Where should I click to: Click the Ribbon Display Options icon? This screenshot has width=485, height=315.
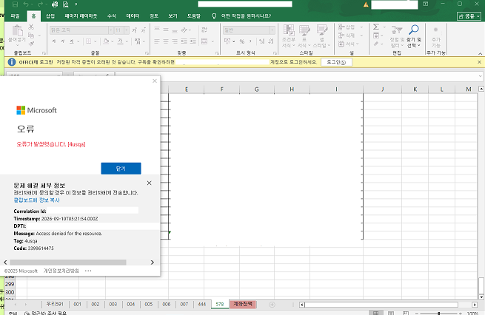425,4
